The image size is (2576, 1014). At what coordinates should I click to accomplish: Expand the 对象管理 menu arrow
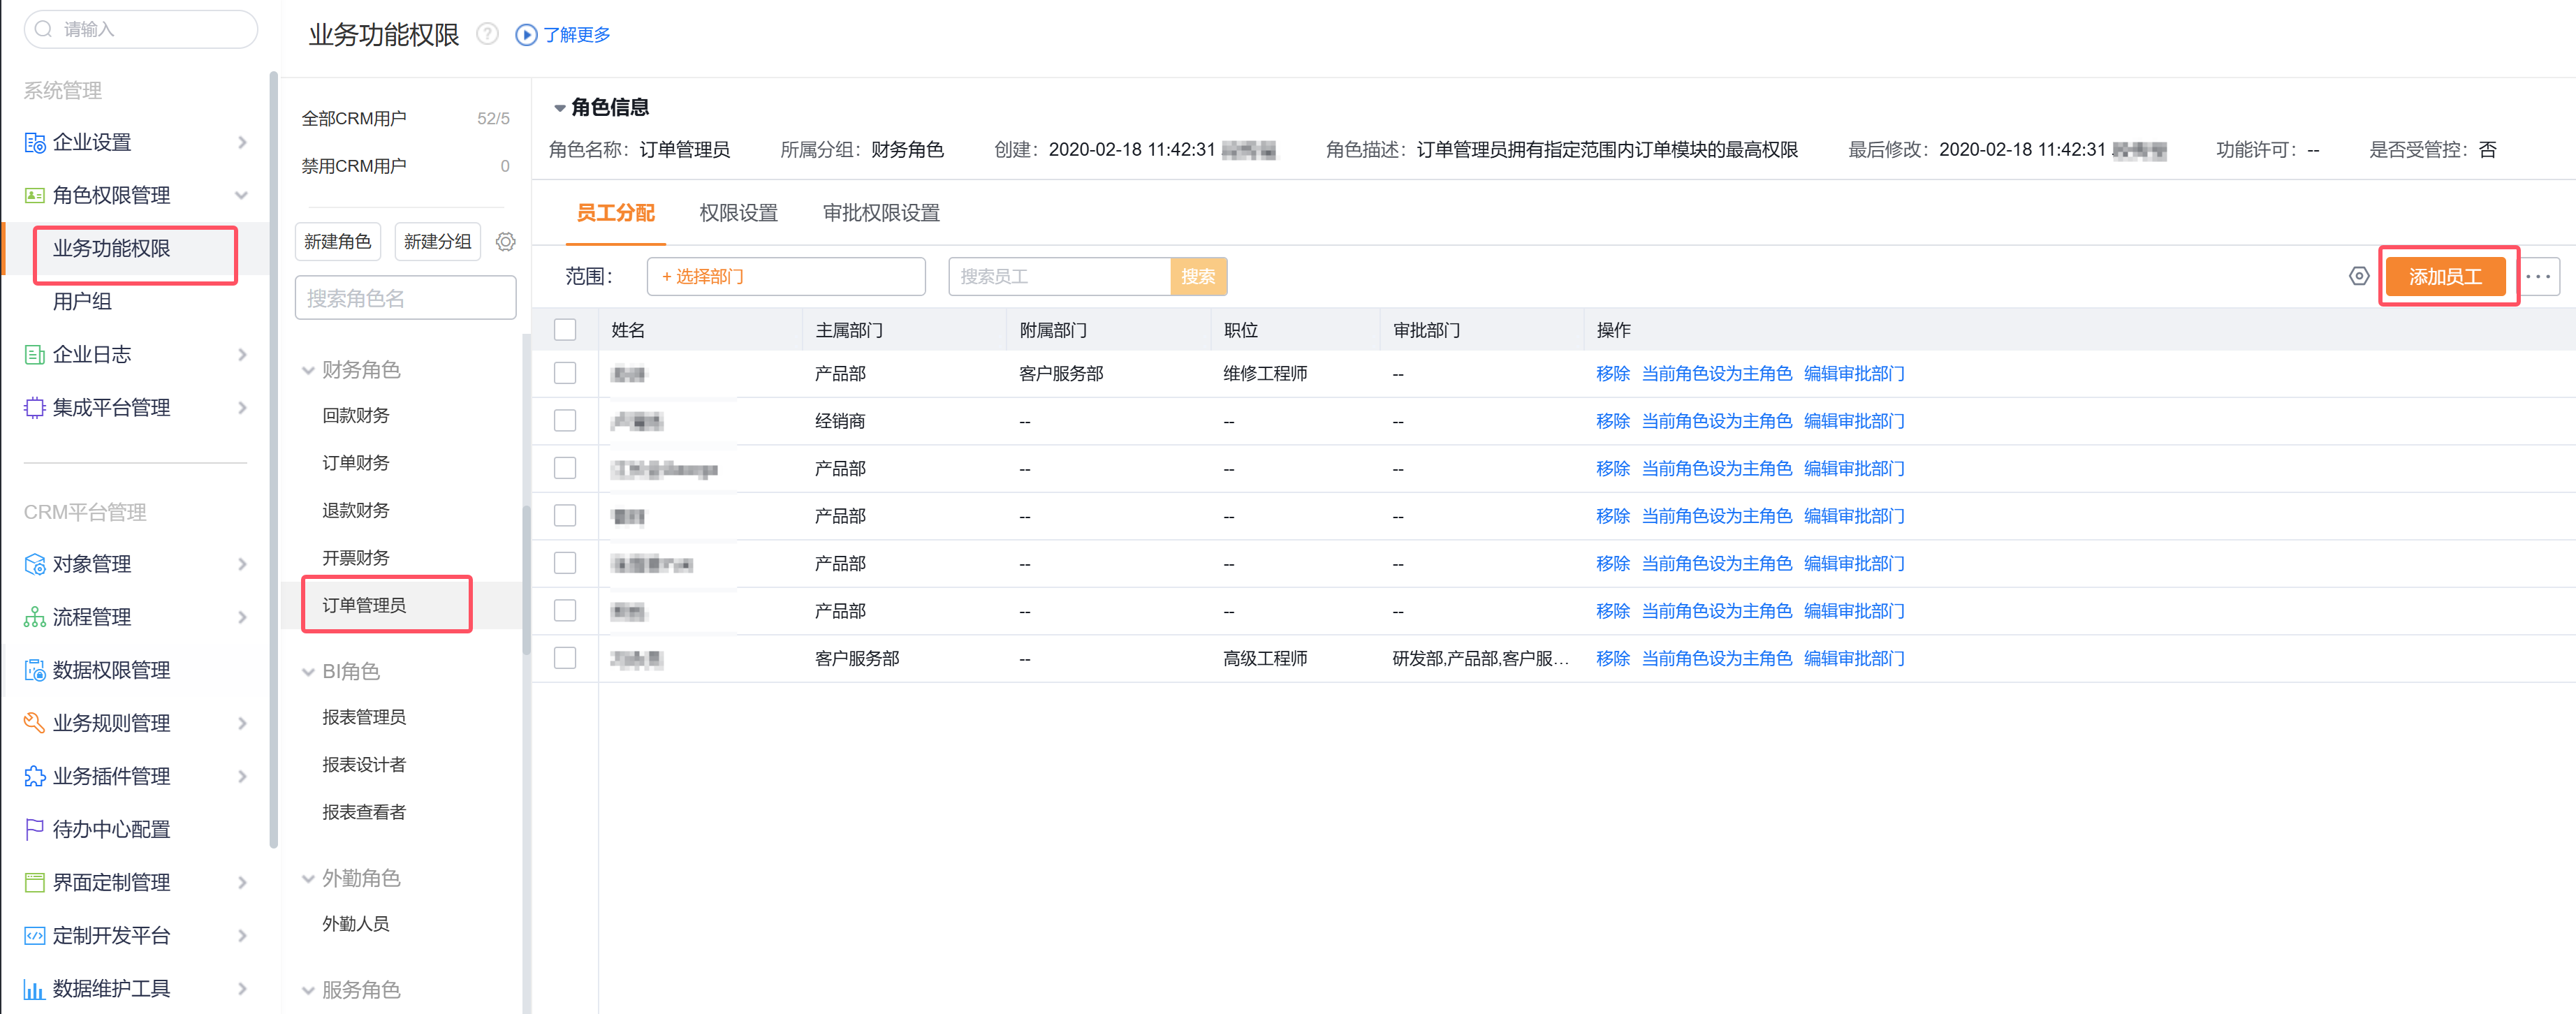pyautogui.click(x=242, y=564)
